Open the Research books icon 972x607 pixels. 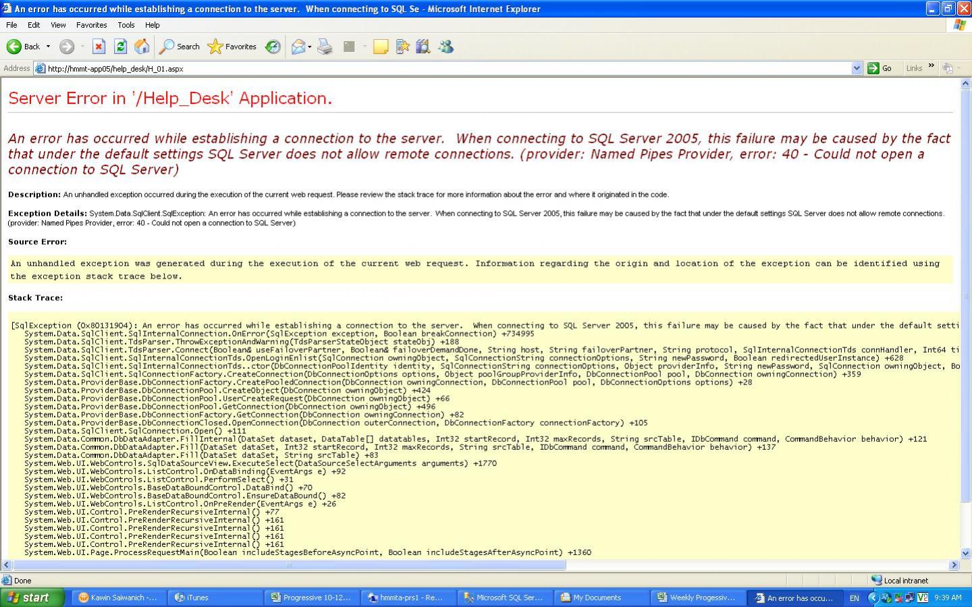(423, 47)
